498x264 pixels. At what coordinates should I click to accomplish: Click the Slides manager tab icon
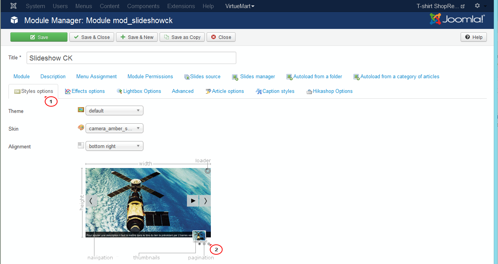tap(235, 77)
